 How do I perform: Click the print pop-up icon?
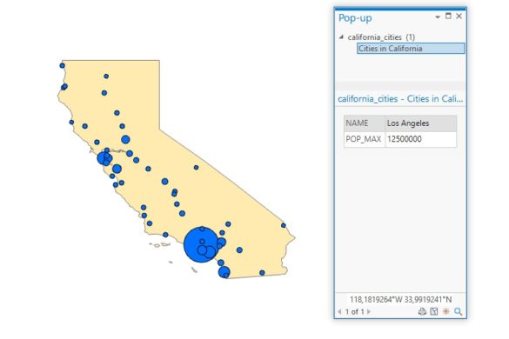point(422,311)
